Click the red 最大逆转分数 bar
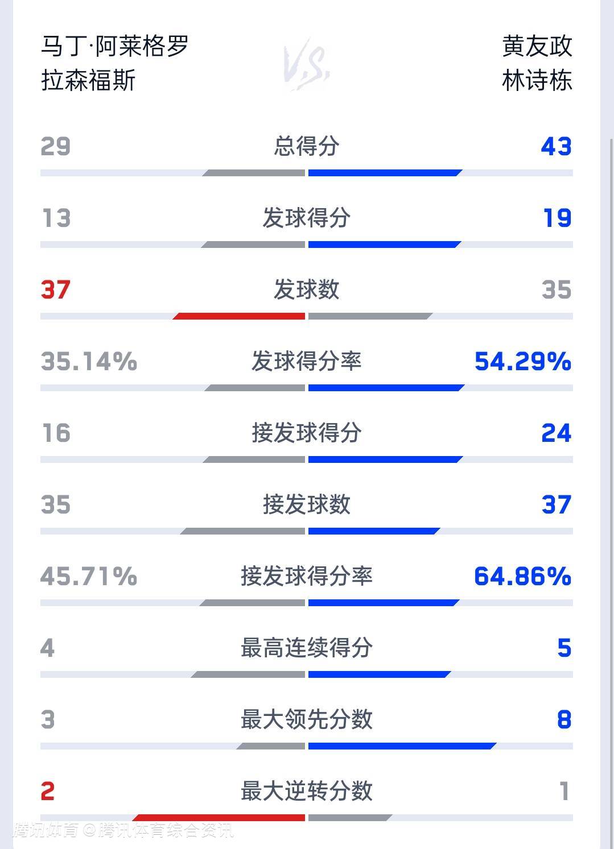Viewport: 614px width, 849px height. [220, 818]
